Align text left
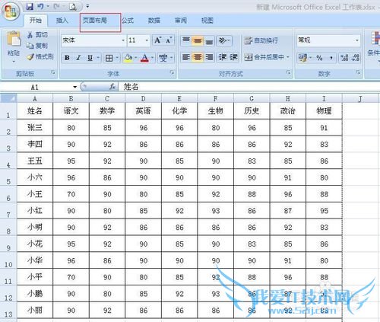 pyautogui.click(x=186, y=57)
